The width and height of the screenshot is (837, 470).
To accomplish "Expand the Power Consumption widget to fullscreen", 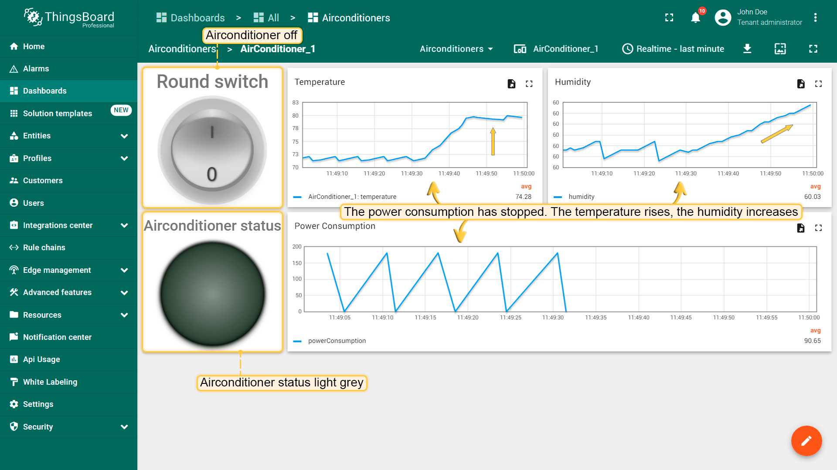I will (818, 228).
